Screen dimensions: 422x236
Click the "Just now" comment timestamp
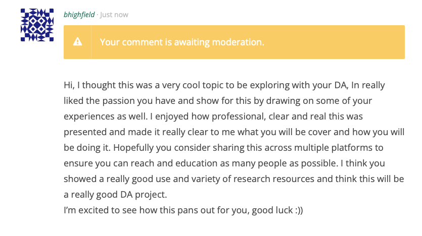point(114,15)
